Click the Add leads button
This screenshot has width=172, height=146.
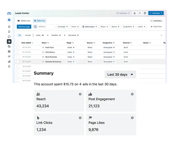coord(156,13)
